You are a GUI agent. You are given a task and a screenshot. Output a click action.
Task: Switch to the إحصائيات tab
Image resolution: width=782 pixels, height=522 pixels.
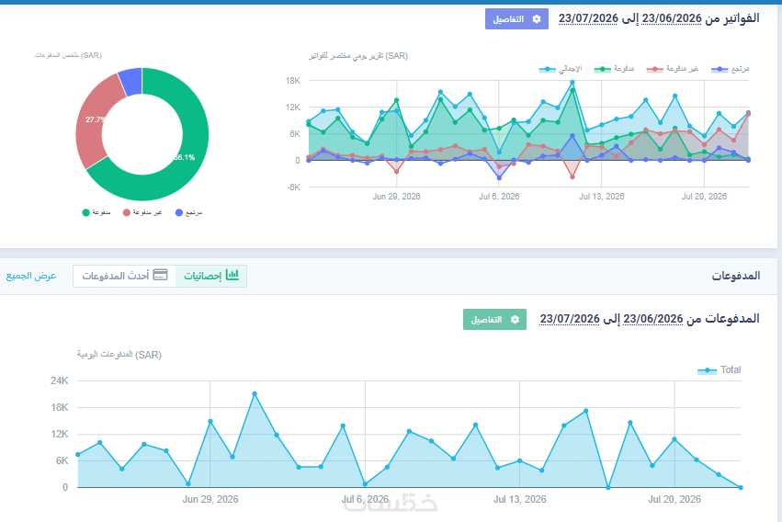point(211,276)
